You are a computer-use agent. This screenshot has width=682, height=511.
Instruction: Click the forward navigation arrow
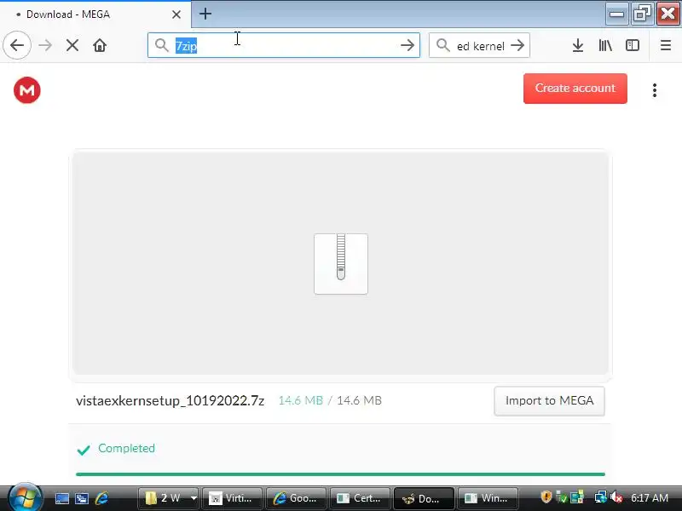point(45,45)
